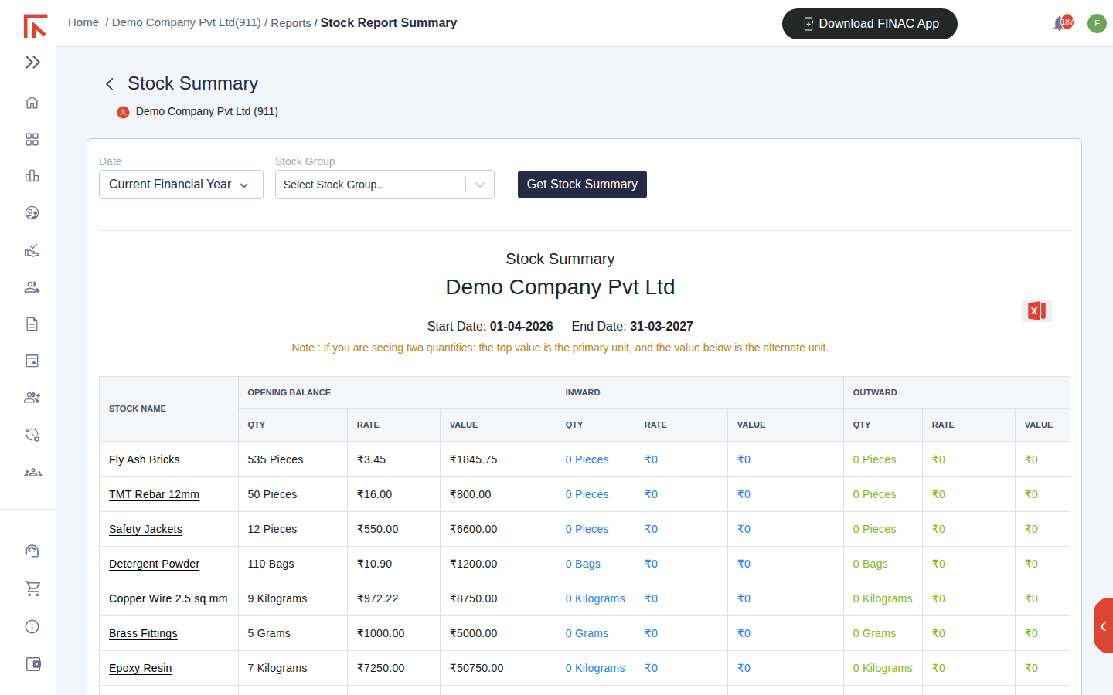The image size is (1113, 695).
Task: Click the add-user group sidebar icon
Action: 32,398
